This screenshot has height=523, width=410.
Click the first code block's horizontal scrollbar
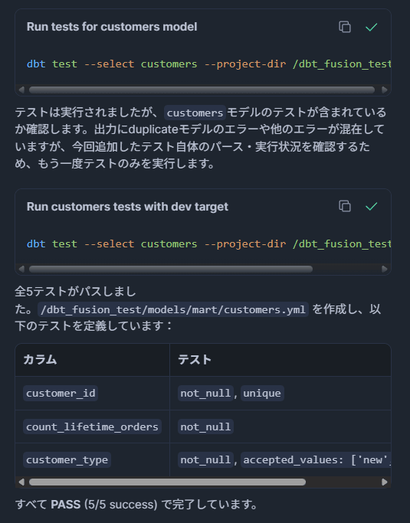(202, 90)
